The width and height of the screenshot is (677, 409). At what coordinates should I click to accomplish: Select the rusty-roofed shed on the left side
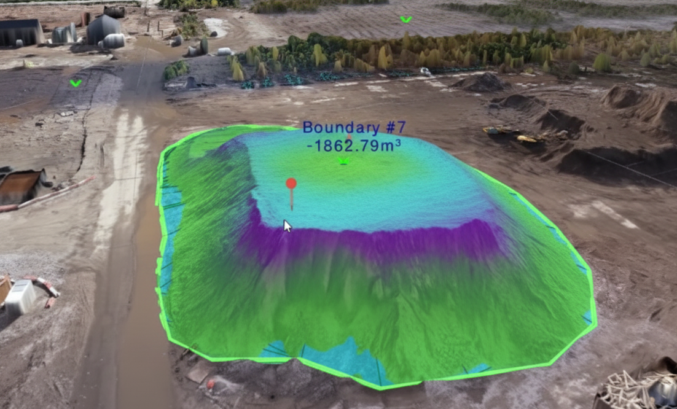[x=22, y=186]
